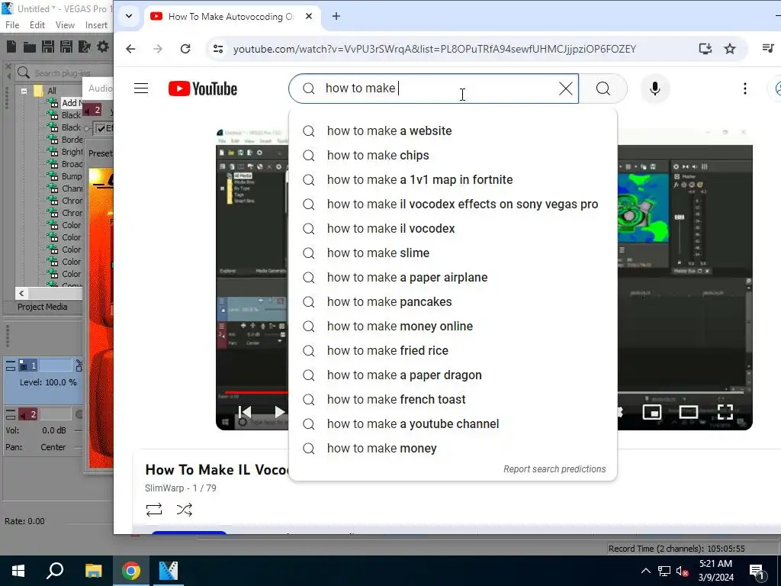The image size is (781, 586).
Task: Pick 'how to make slime' suggestion
Action: pyautogui.click(x=453, y=253)
